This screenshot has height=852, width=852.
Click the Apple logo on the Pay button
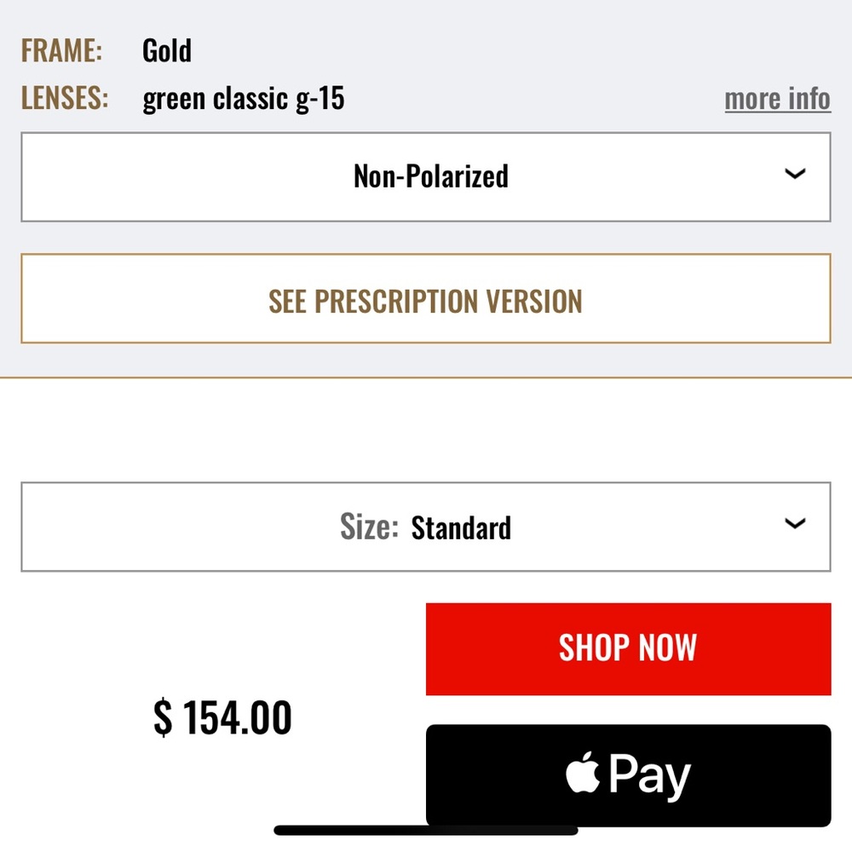click(583, 774)
